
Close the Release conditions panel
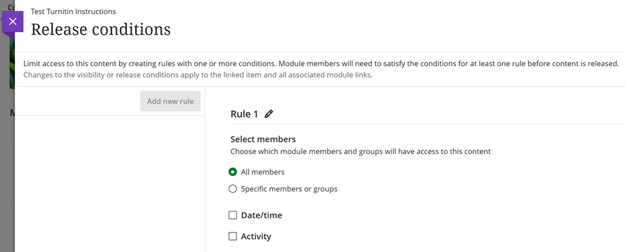point(12,22)
